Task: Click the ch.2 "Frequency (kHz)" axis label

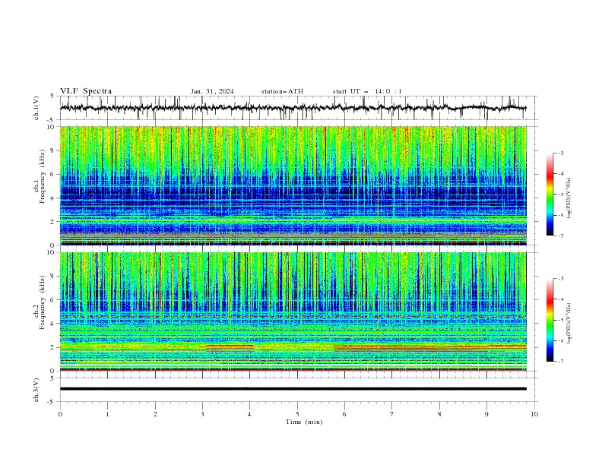Action: pyautogui.click(x=42, y=302)
